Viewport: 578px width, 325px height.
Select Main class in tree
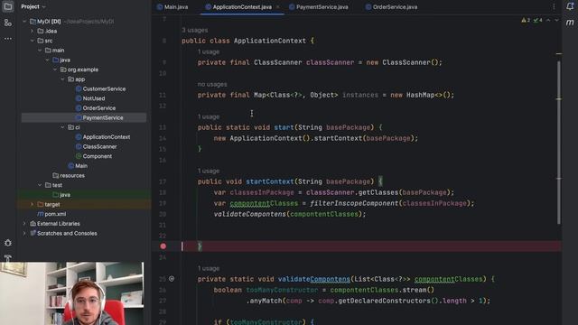tap(78, 166)
